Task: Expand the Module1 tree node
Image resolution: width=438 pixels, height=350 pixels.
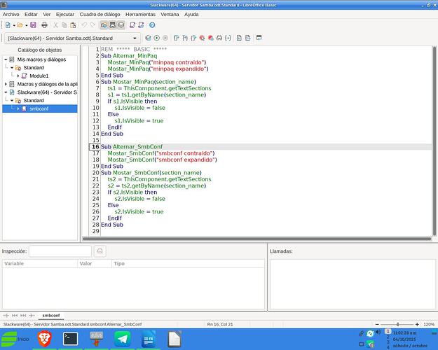Action: (18, 76)
